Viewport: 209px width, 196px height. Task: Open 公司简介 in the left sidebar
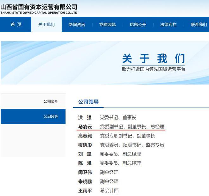coord(33,101)
